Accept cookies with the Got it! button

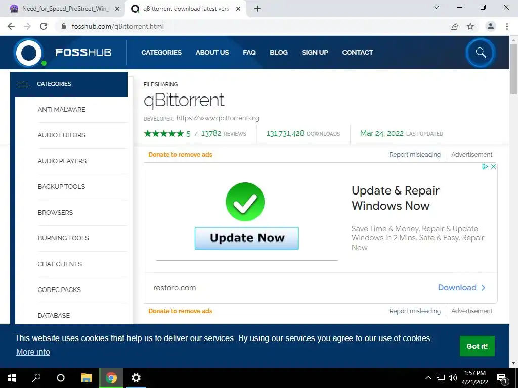pos(477,346)
